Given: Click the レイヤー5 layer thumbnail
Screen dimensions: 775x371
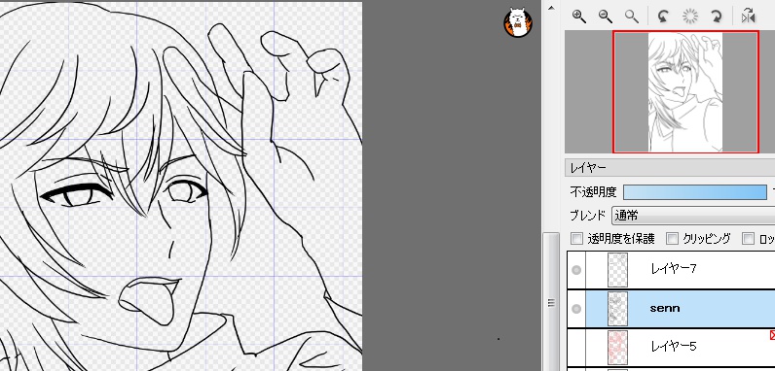Looking at the screenshot, I should tap(617, 348).
